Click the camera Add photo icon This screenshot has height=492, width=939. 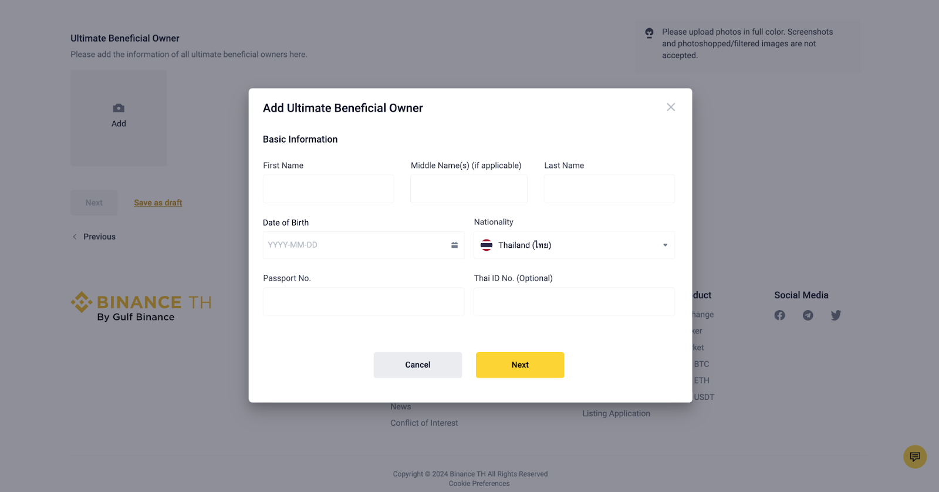pyautogui.click(x=119, y=109)
